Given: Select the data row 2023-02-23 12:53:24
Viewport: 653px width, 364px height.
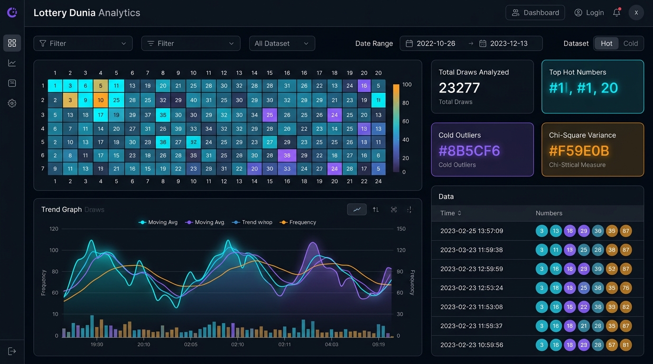Looking at the screenshot, I should coord(537,288).
